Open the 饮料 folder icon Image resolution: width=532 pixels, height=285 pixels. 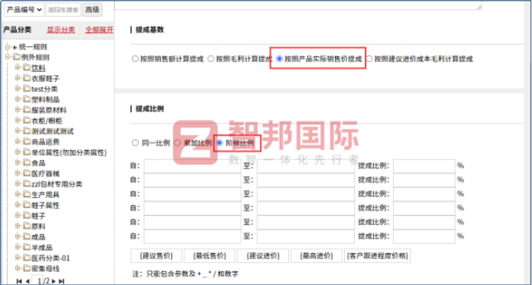[27, 67]
